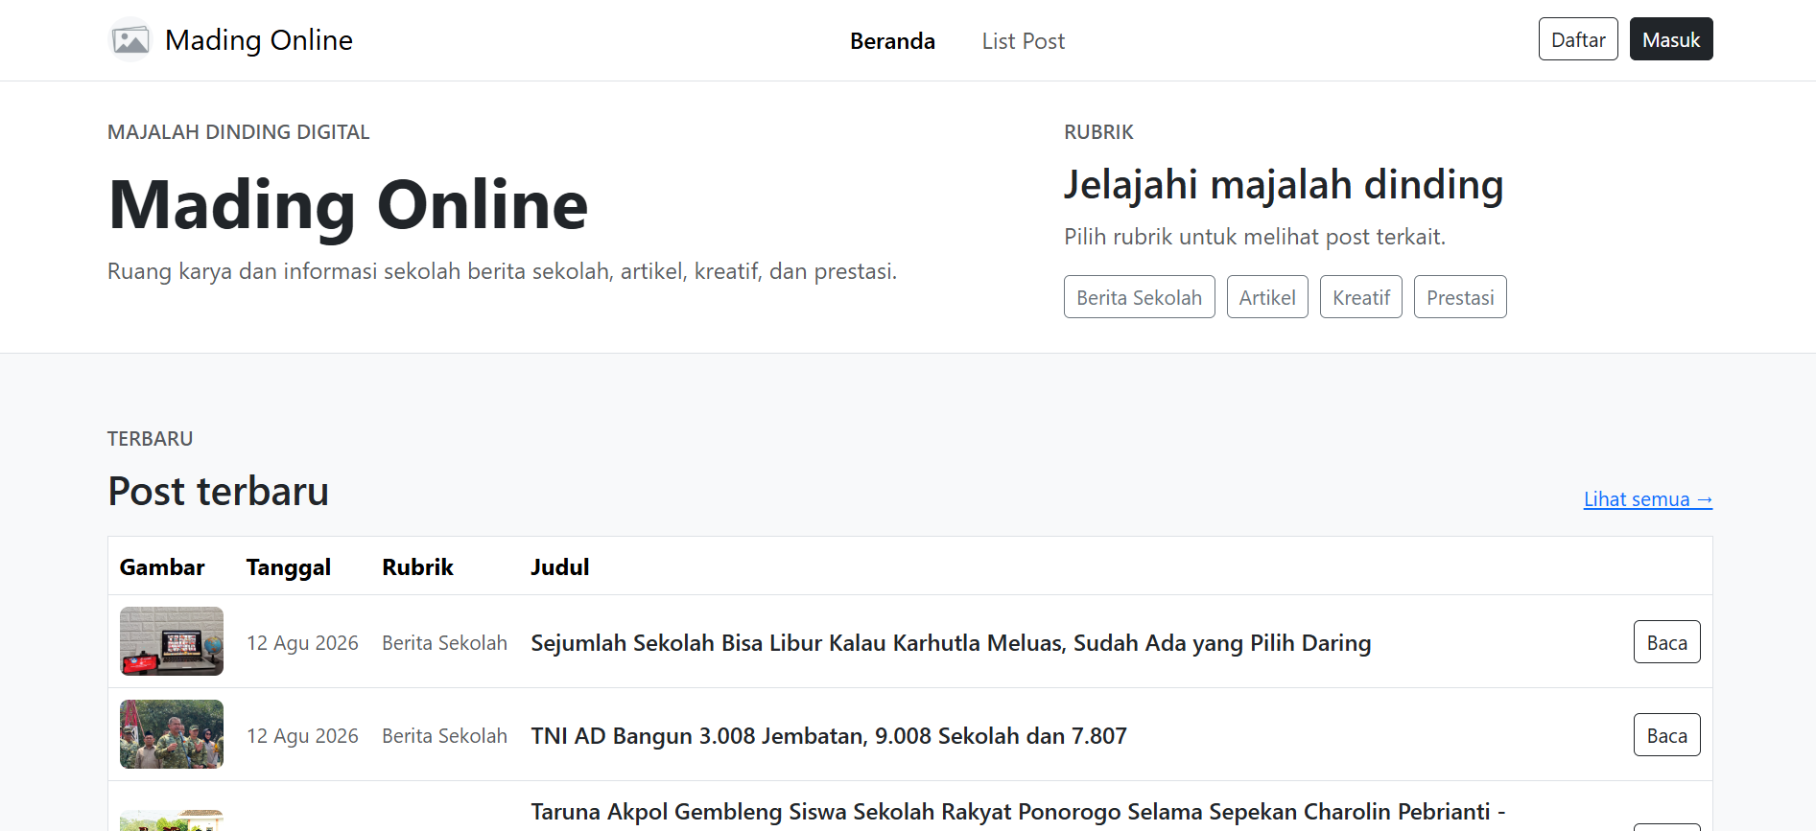Click the Mading Online logo image icon
The height and width of the screenshot is (831, 1816).
[x=130, y=40]
